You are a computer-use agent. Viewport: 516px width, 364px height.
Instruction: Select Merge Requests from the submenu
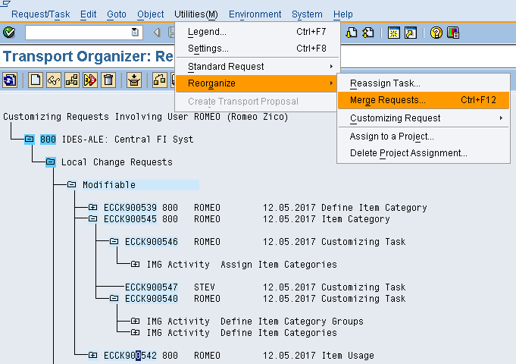387,100
